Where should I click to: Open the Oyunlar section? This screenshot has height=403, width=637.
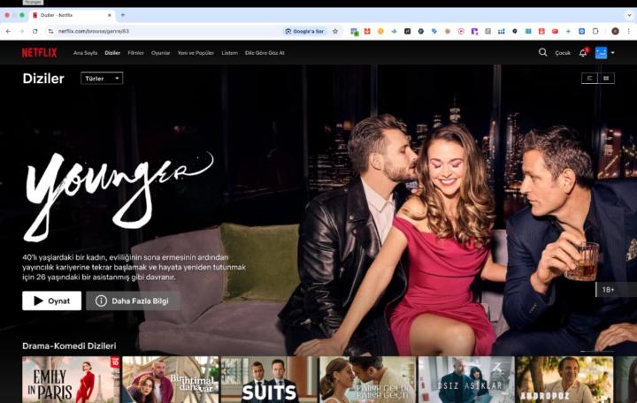point(160,53)
